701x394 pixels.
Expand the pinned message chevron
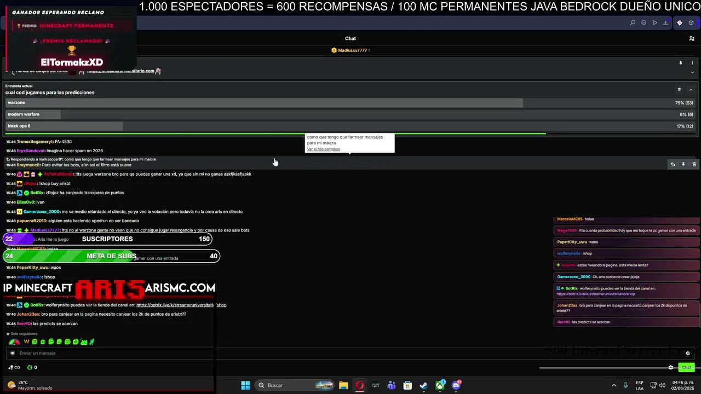[x=692, y=72]
